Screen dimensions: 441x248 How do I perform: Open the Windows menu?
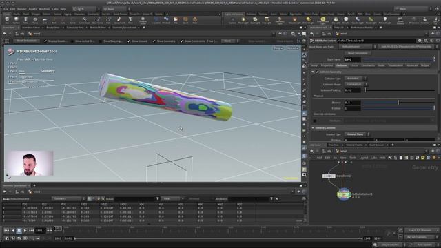pyautogui.click(x=44, y=9)
